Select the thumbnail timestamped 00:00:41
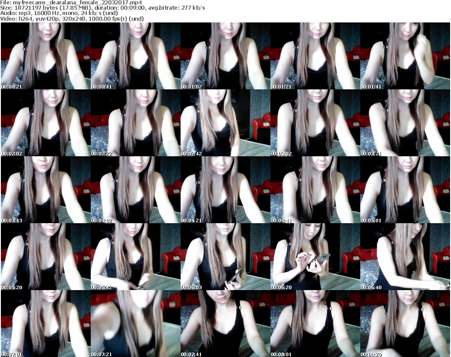Viewport: 451px width, 357px height. click(x=136, y=56)
